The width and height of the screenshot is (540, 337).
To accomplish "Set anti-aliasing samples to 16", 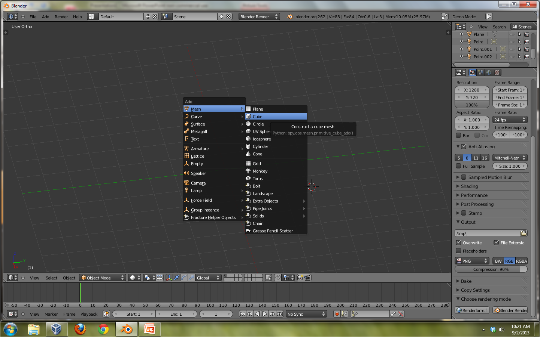I will coord(485,158).
